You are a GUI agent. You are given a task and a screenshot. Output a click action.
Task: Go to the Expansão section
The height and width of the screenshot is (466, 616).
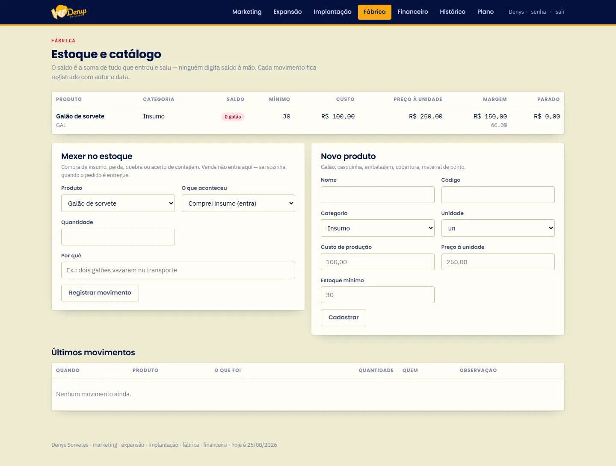coord(287,12)
